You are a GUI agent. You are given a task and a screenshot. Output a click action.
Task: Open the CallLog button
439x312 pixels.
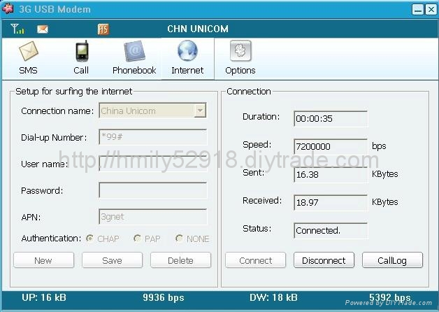pyautogui.click(x=392, y=260)
